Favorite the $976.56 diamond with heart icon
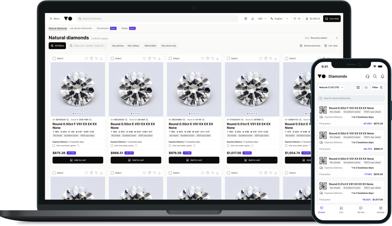 point(203,58)
